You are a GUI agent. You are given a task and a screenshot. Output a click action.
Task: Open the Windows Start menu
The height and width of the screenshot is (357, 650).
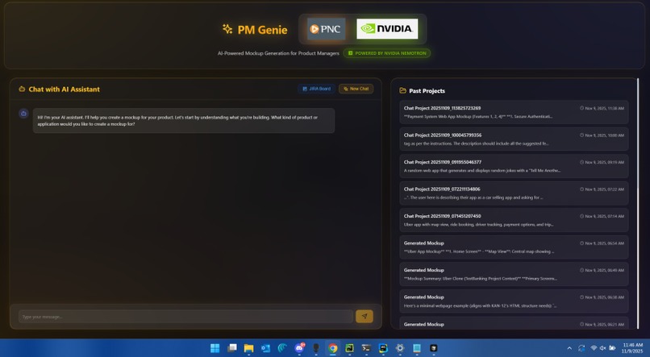click(x=215, y=348)
